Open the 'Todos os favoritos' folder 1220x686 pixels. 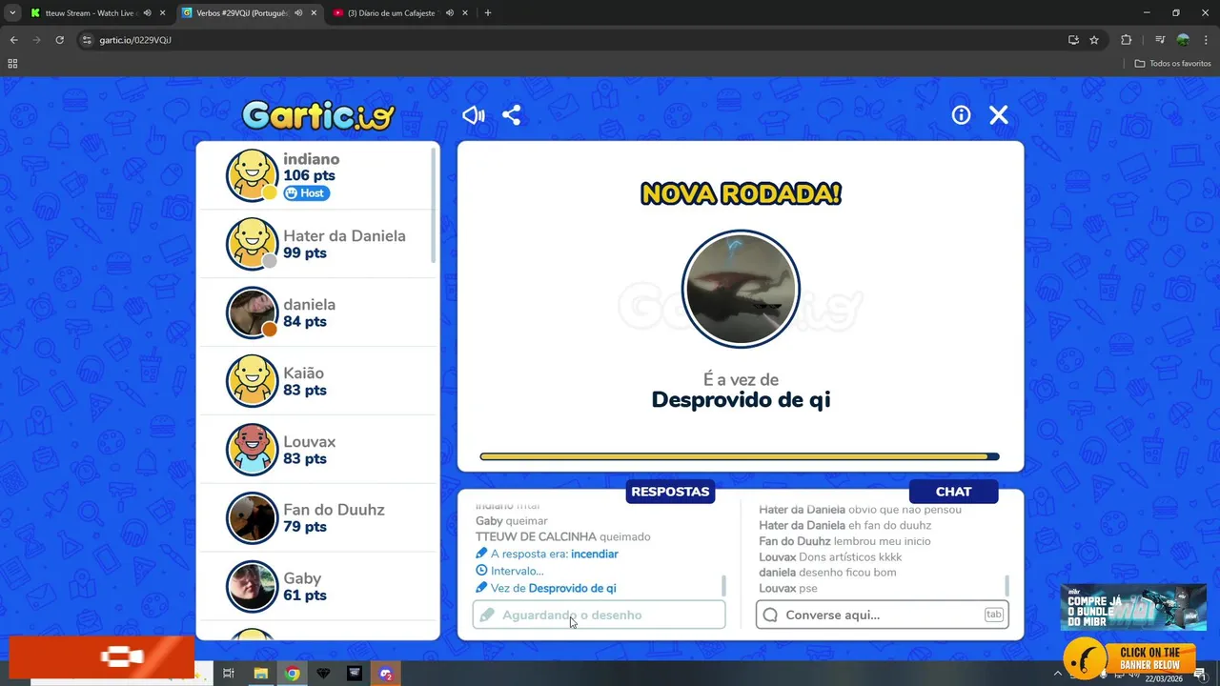coord(1173,64)
